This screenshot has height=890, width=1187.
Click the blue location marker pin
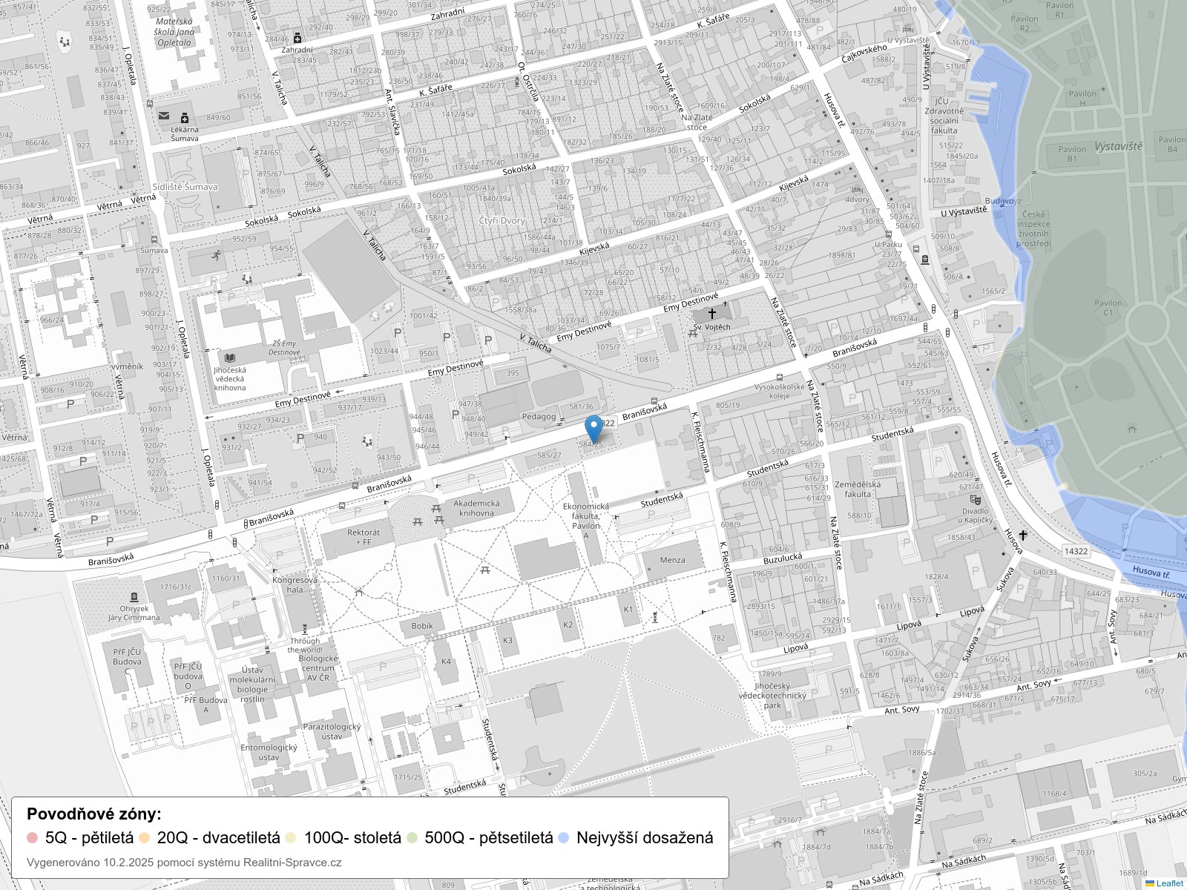click(x=593, y=428)
